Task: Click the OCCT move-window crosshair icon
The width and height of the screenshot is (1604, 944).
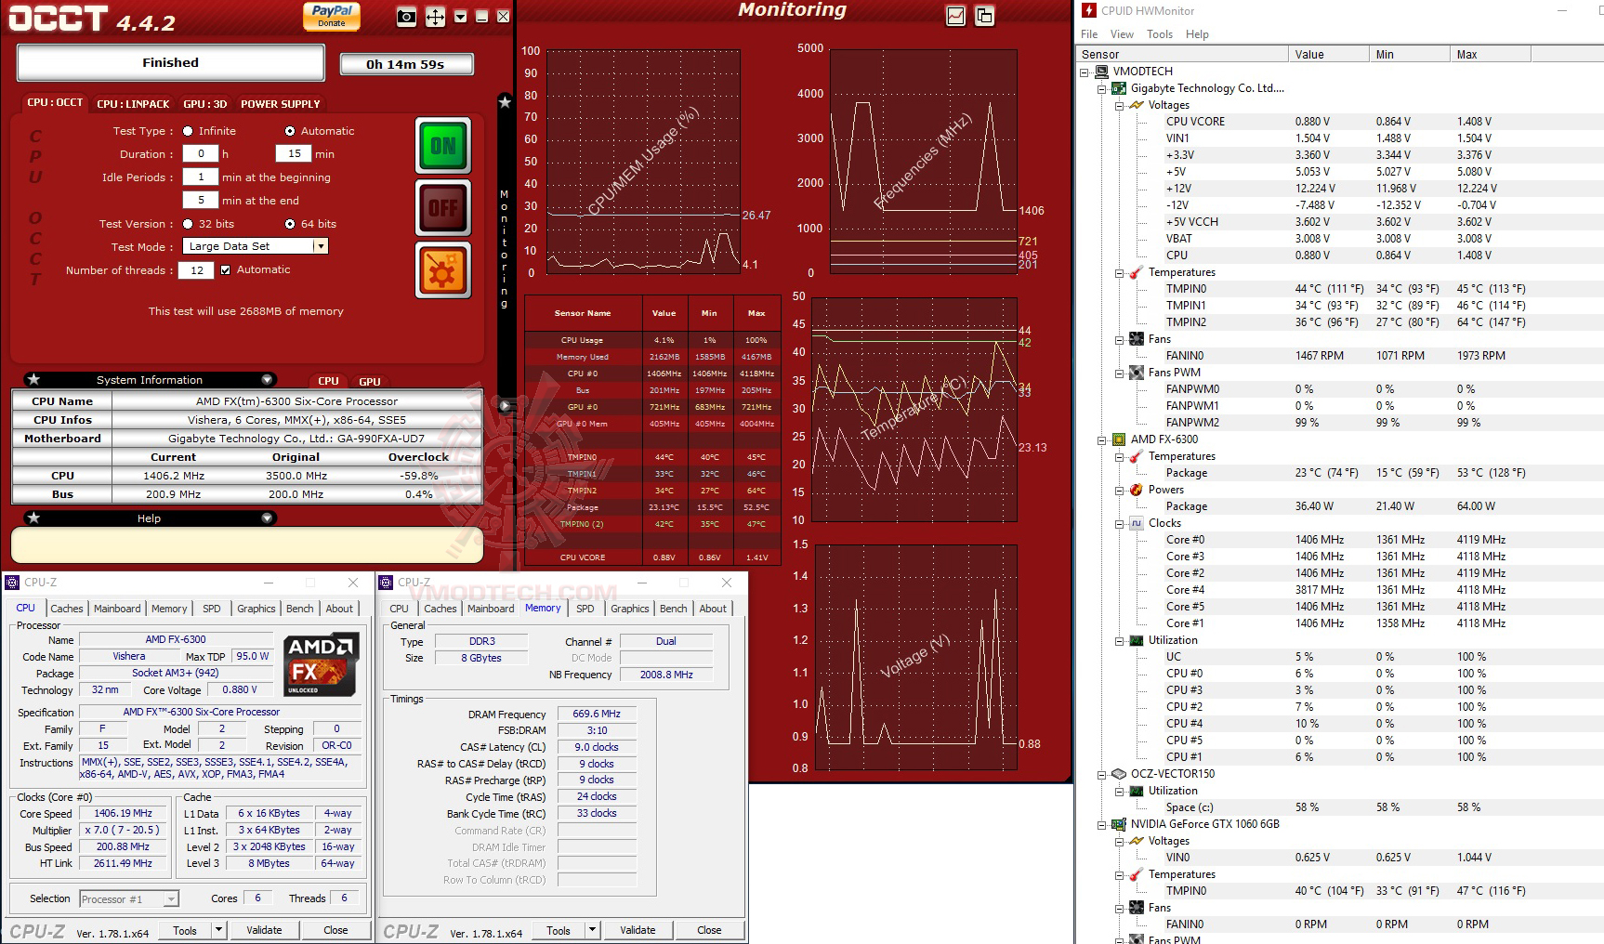Action: 435,17
